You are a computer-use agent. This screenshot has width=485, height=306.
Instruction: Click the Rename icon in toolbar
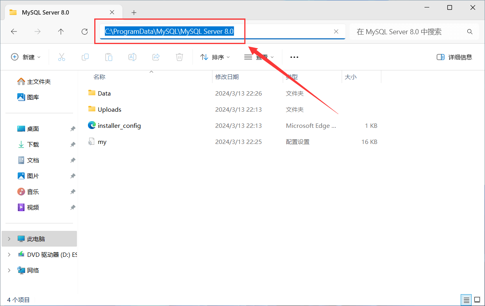[x=132, y=57]
